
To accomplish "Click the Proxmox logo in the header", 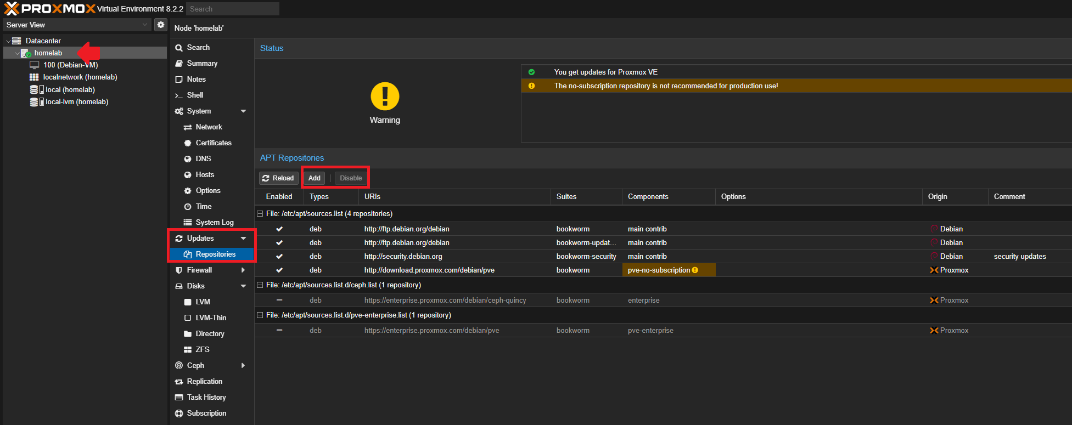I will [x=49, y=9].
